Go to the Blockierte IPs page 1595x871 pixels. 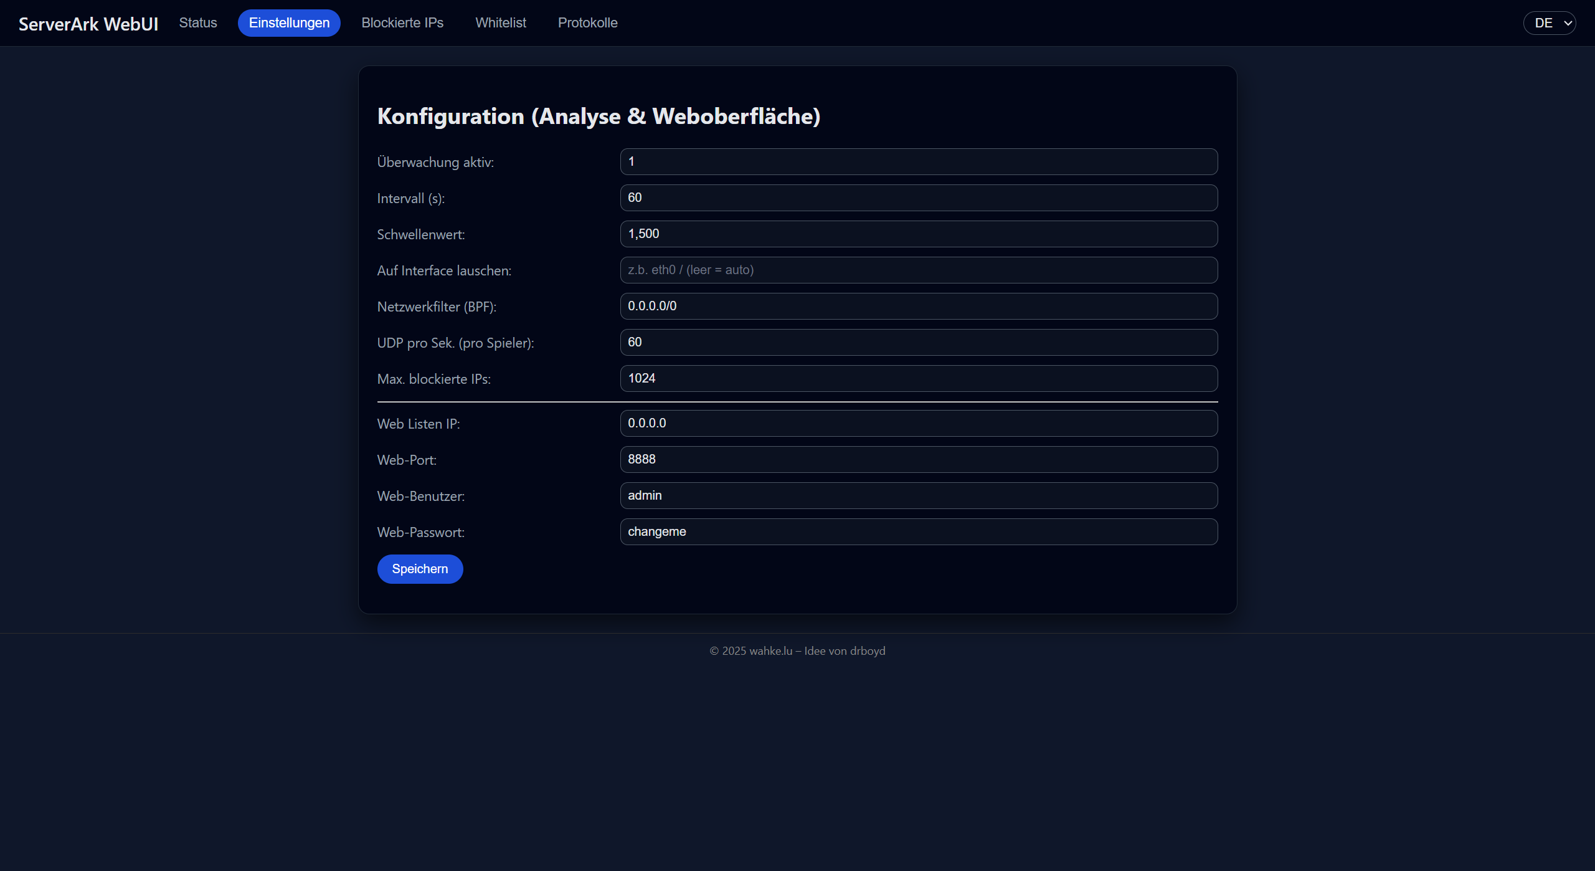(x=402, y=23)
